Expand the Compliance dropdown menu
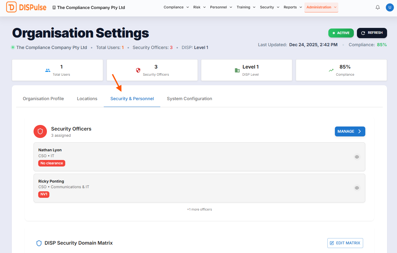Screen dimensions: 397x253 176,7
